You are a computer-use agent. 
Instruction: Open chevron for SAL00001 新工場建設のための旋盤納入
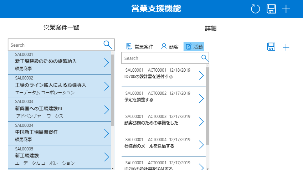tap(107, 63)
